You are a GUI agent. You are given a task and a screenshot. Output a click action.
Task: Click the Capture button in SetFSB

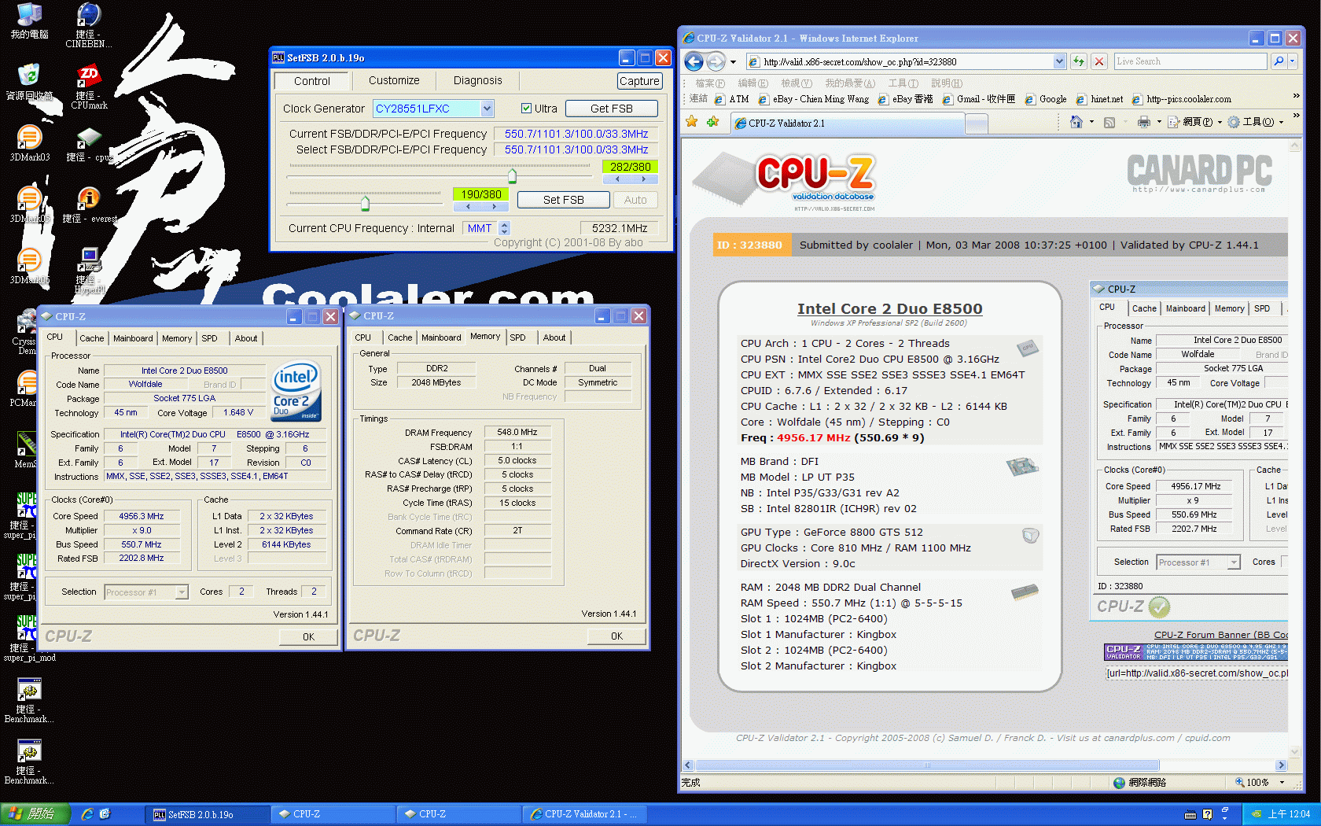(x=639, y=81)
